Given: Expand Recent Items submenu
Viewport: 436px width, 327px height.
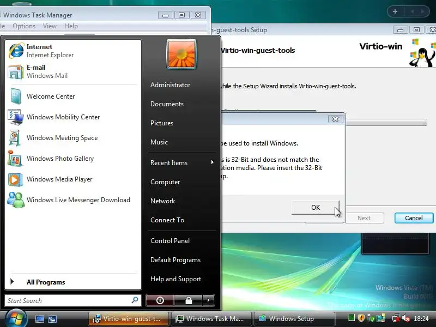Looking at the screenshot, I should (182, 162).
